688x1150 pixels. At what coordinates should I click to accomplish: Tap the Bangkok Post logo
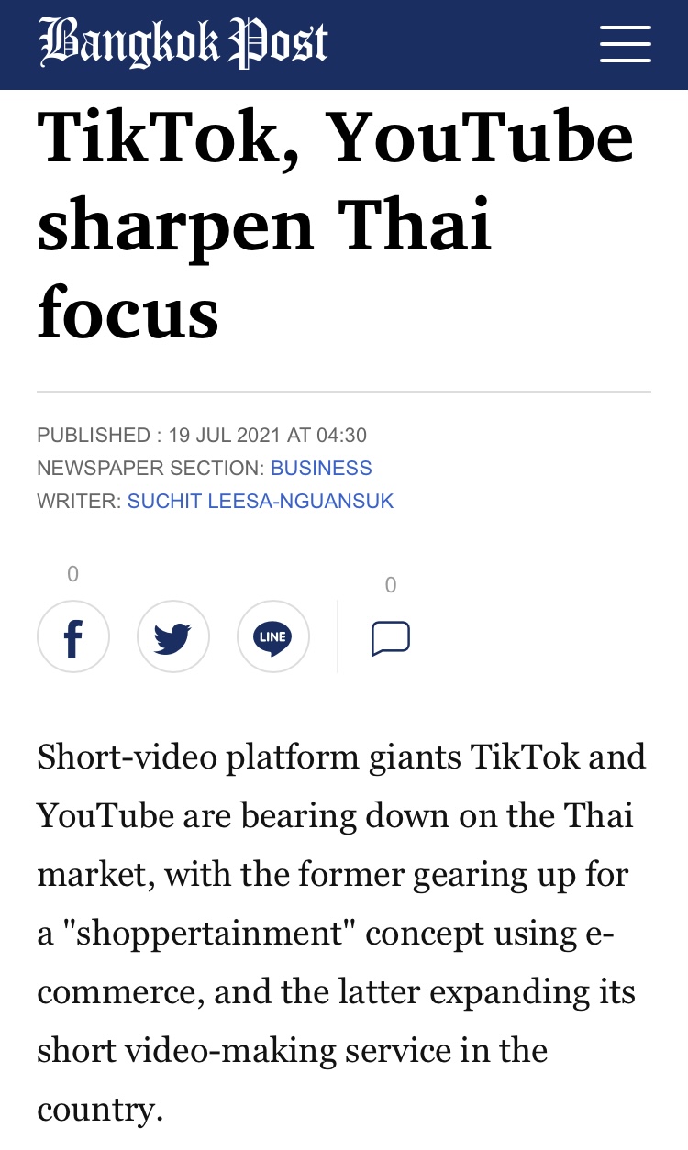tap(183, 43)
